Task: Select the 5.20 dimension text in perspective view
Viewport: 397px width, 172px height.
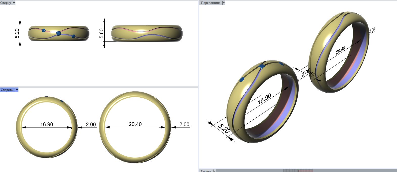Action: (224, 128)
